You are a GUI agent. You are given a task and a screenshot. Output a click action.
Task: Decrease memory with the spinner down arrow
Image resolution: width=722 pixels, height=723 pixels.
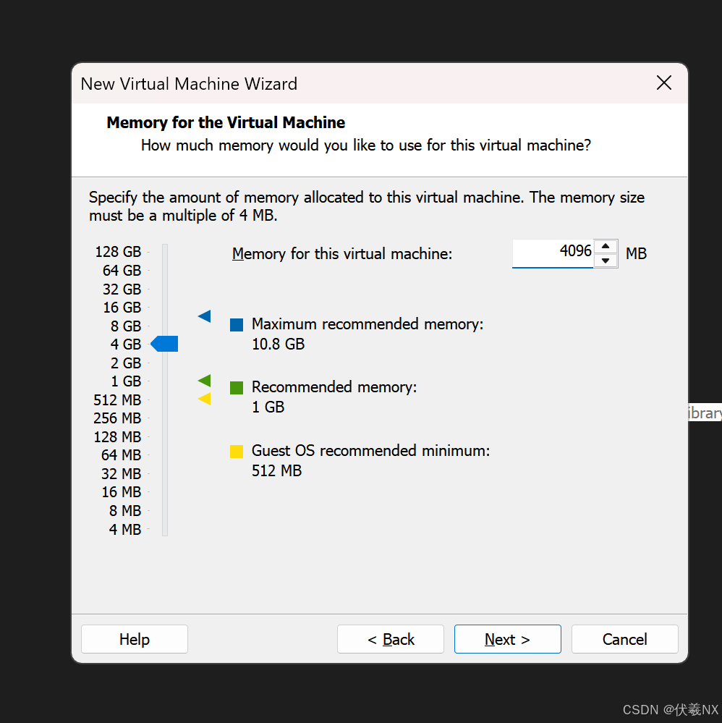tap(606, 261)
